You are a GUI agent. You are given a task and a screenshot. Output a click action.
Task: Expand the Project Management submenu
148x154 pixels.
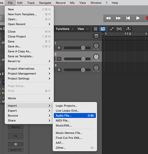tap(29, 74)
